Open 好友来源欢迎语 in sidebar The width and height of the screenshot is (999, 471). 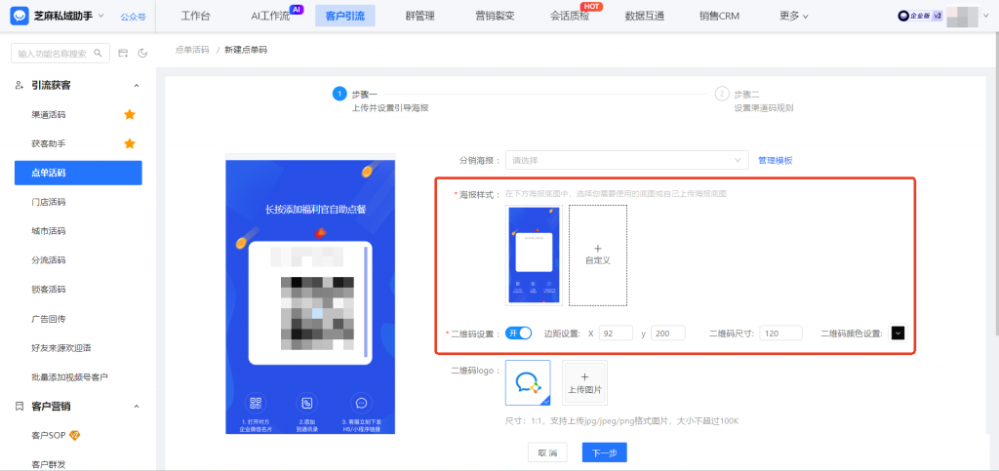point(61,348)
